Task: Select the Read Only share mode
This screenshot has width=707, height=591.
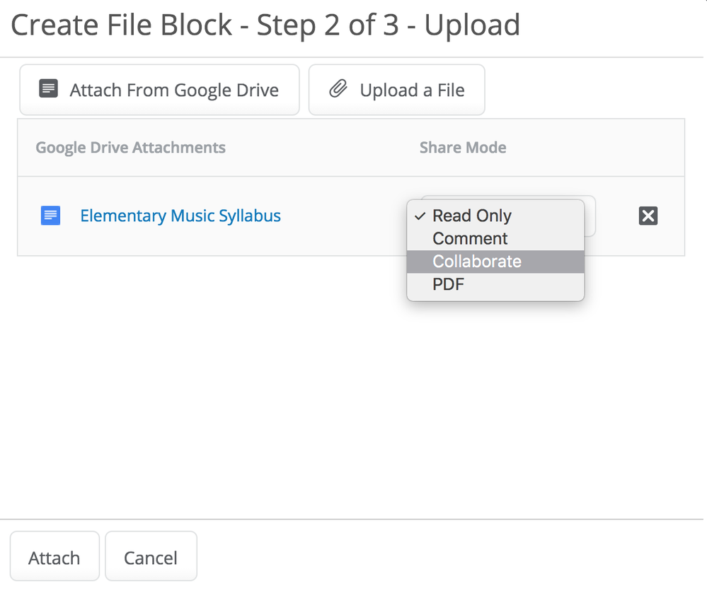Action: [472, 216]
